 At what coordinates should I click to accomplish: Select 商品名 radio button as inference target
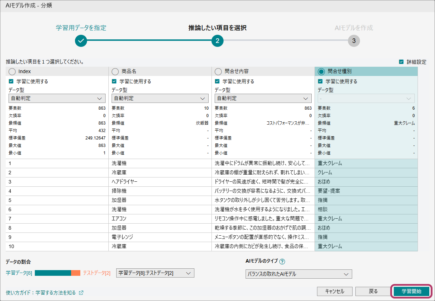click(x=115, y=71)
